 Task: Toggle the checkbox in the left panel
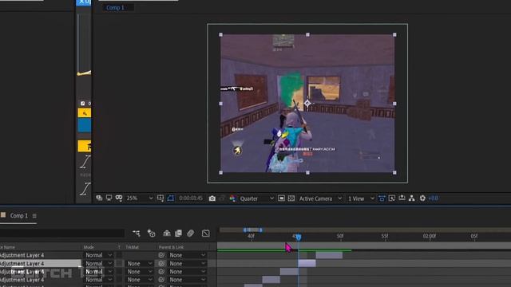82,104
